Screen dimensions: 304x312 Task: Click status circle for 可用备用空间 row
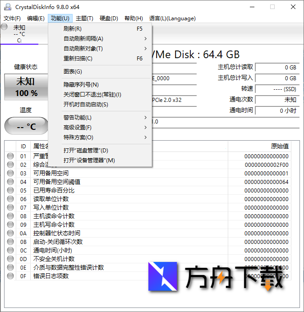tap(10, 173)
